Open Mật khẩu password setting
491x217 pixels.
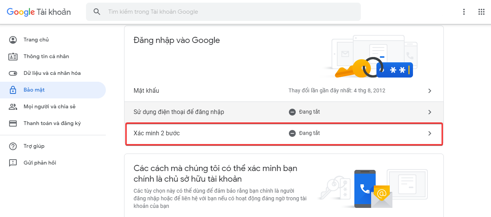point(147,91)
